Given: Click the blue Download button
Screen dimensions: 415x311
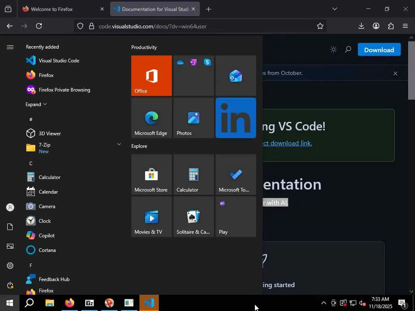Looking at the screenshot, I should point(379,49).
